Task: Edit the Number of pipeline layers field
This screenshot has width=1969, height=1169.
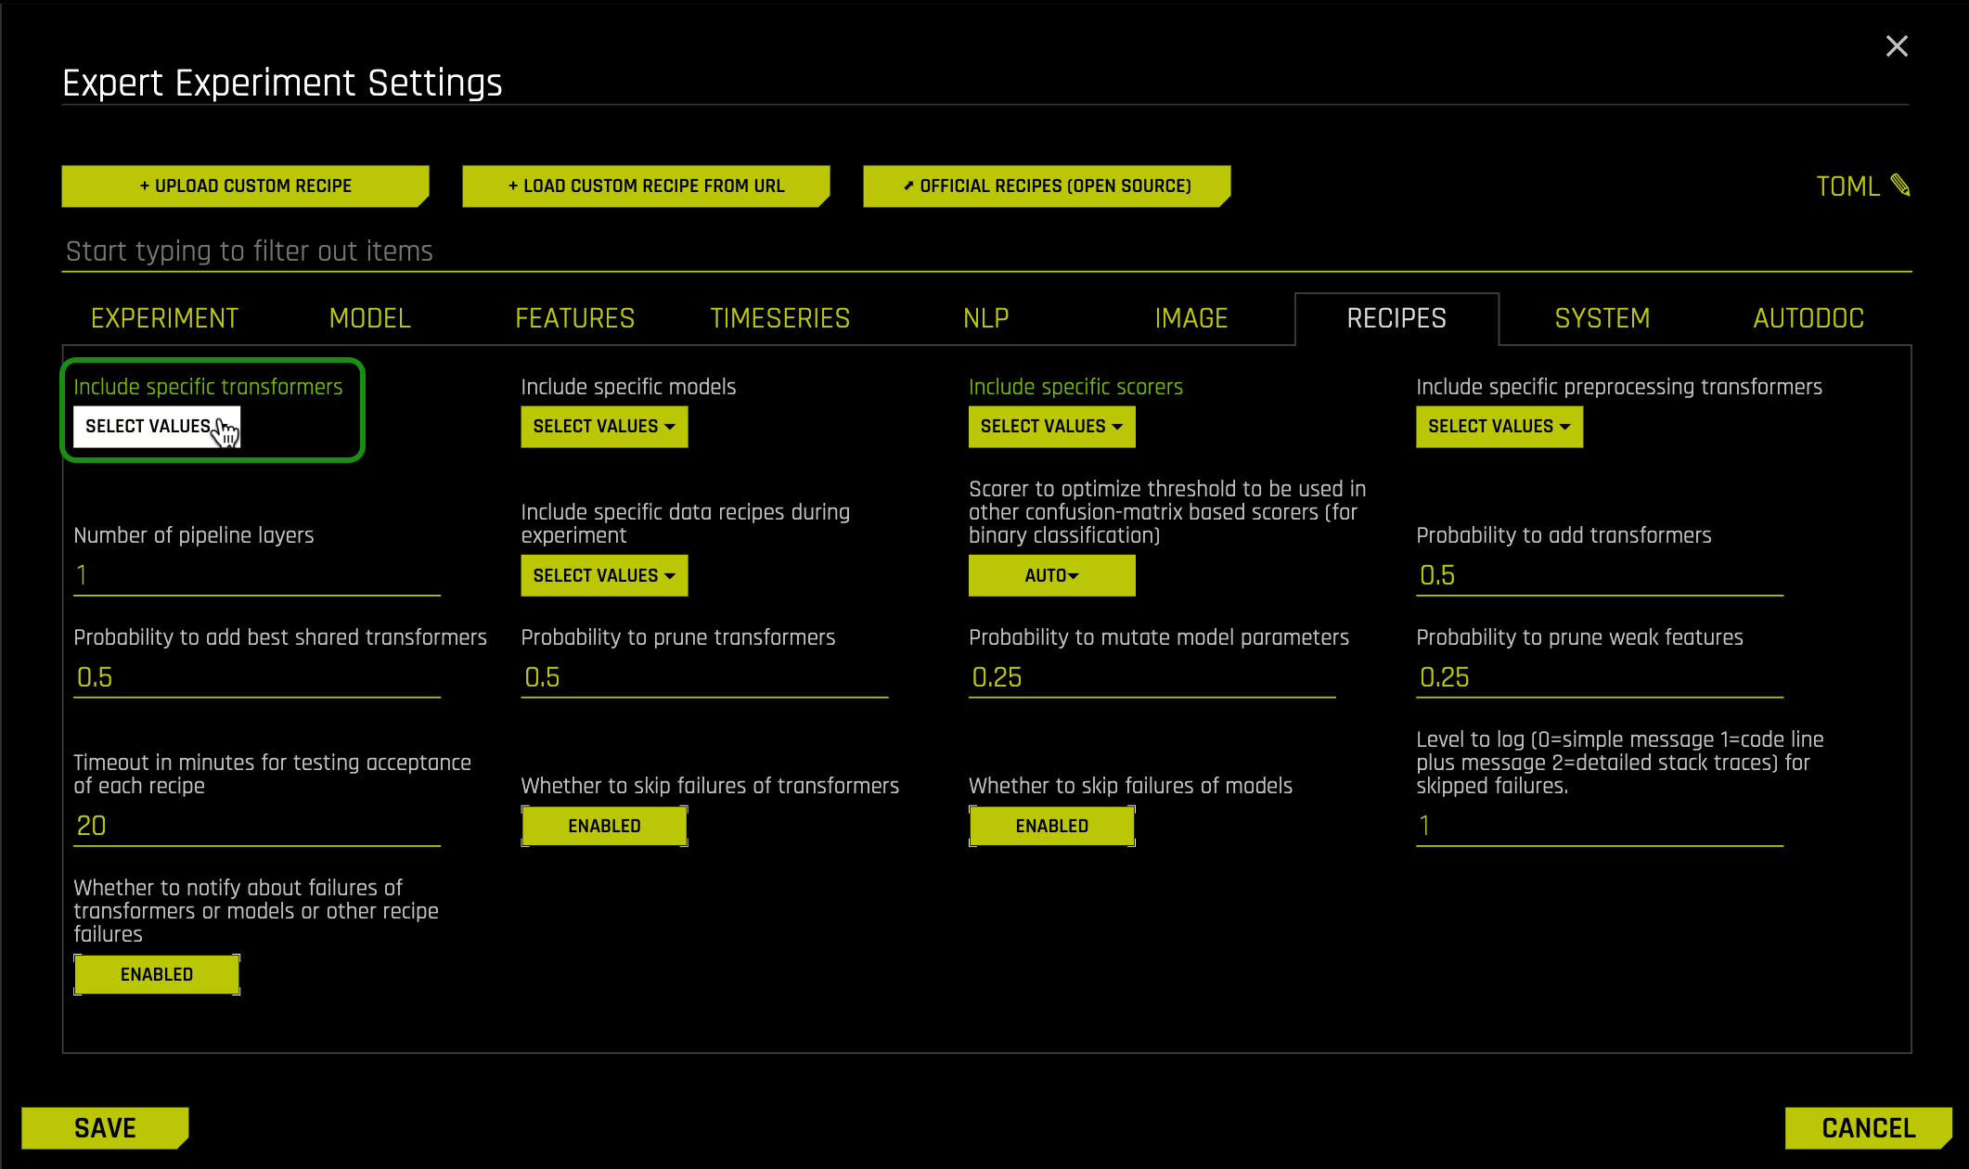Action: [x=256, y=572]
